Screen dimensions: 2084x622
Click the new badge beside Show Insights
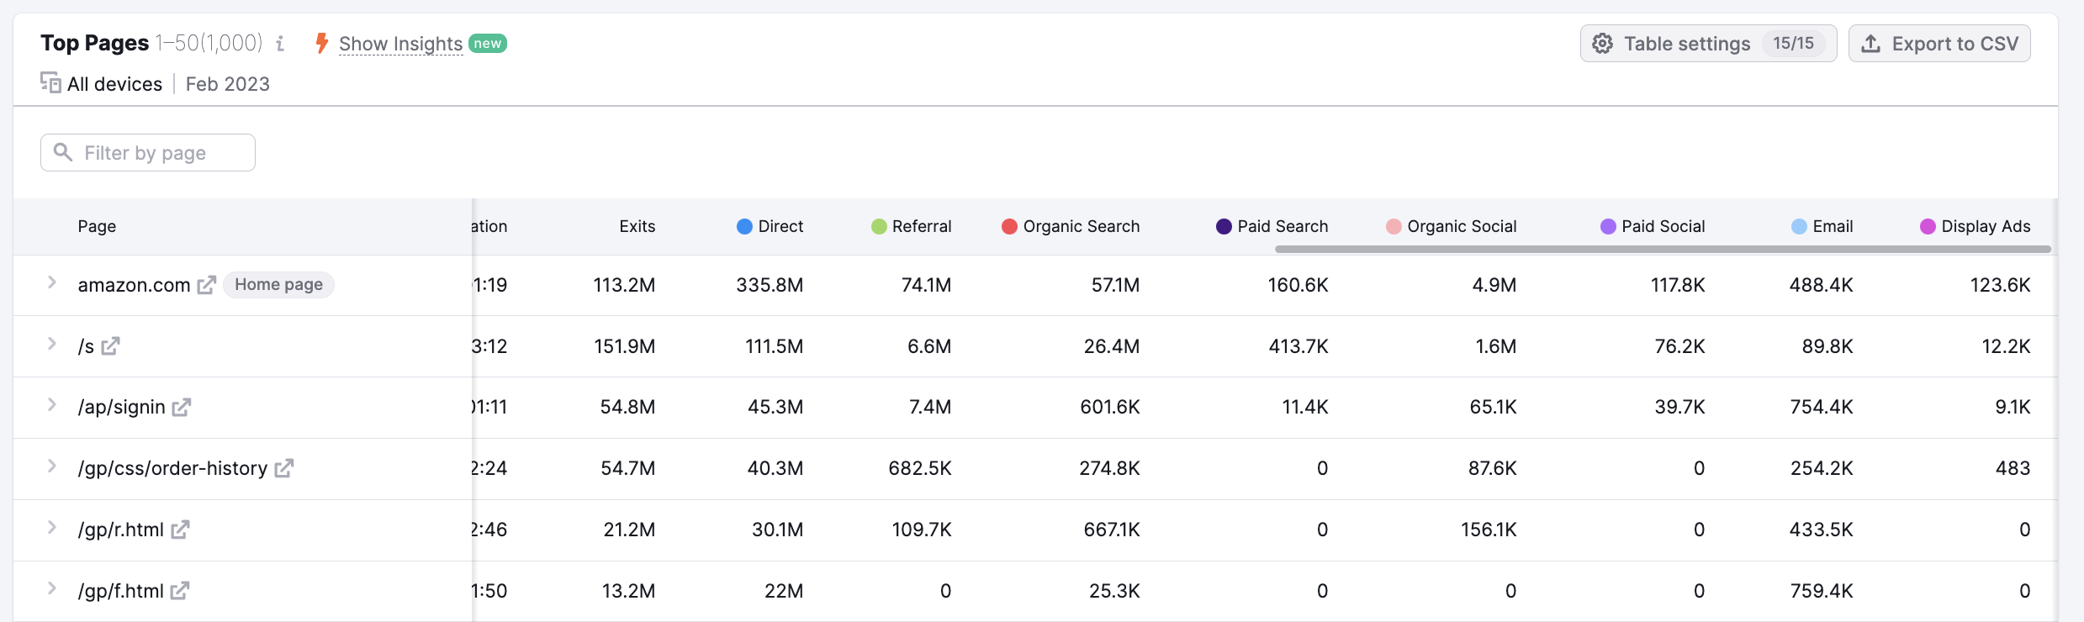[487, 44]
